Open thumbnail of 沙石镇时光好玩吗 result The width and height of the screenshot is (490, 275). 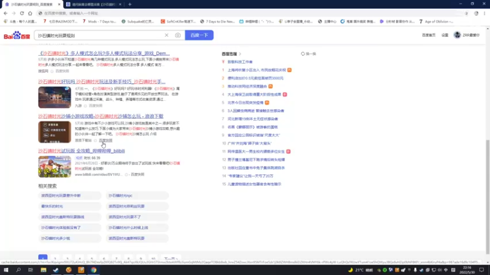click(55, 97)
